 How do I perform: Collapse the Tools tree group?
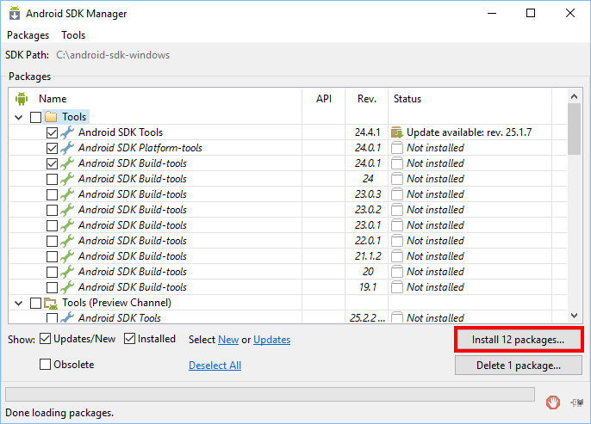pyautogui.click(x=18, y=117)
